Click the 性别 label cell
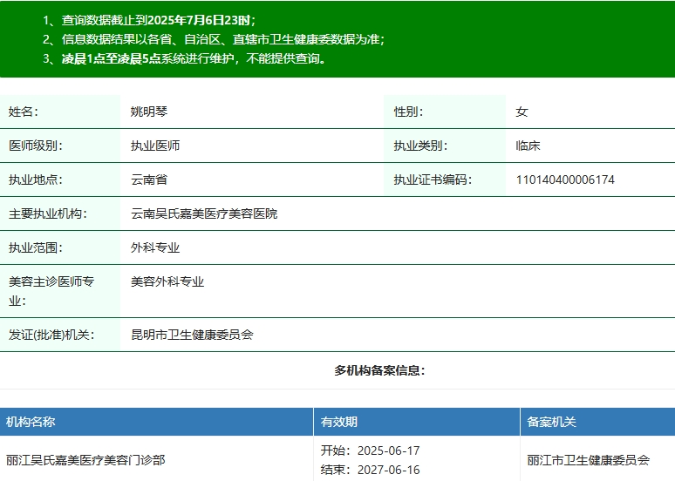This screenshot has height=481, width=675. 445,112
